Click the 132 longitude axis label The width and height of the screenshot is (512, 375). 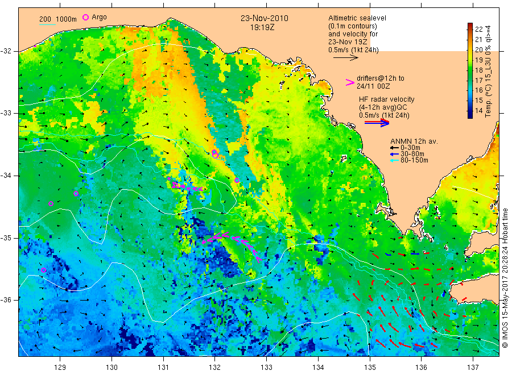click(214, 368)
